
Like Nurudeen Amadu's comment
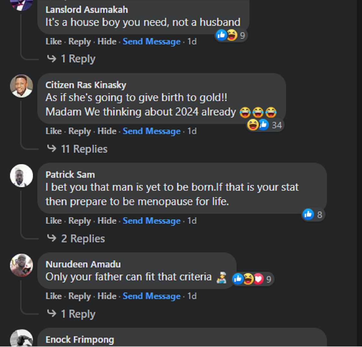pyautogui.click(x=53, y=296)
